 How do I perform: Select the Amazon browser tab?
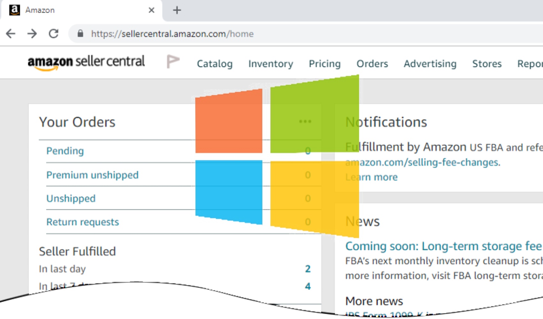pyautogui.click(x=81, y=10)
